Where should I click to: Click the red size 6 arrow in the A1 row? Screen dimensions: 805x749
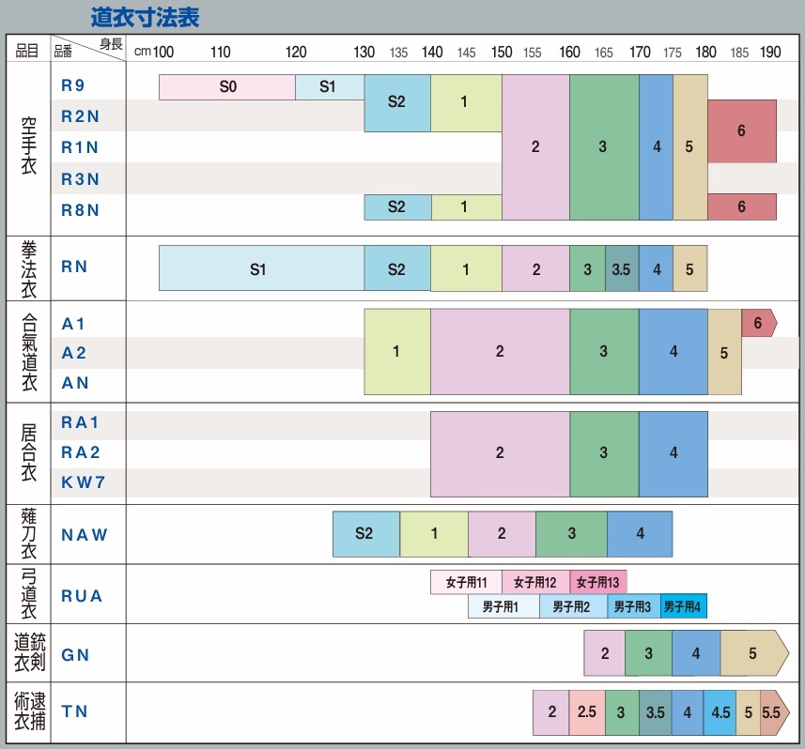coord(758,322)
